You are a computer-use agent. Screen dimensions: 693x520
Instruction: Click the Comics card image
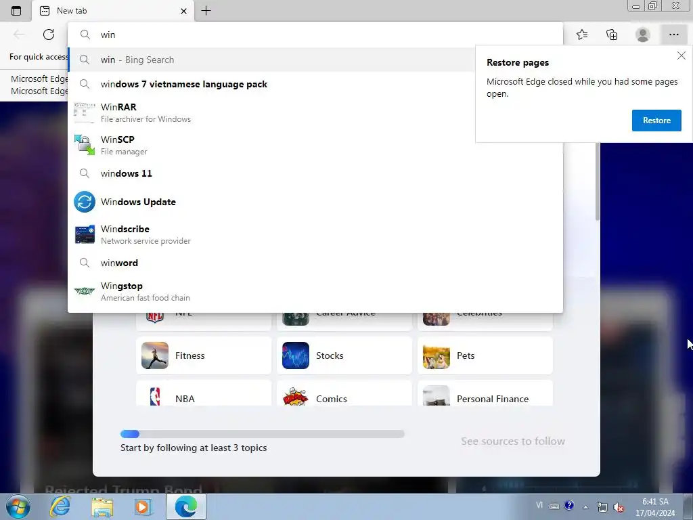click(x=295, y=395)
